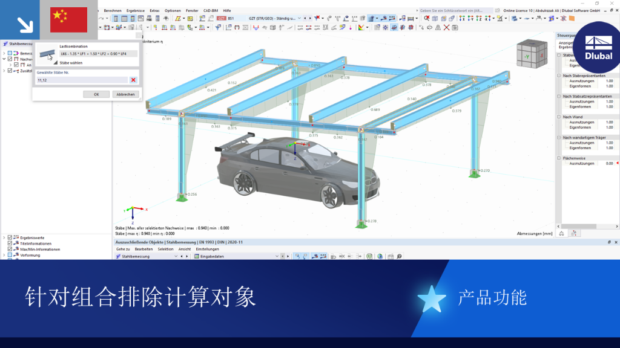The image size is (620, 348).
Task: Open the Extras menu
Action: click(154, 11)
